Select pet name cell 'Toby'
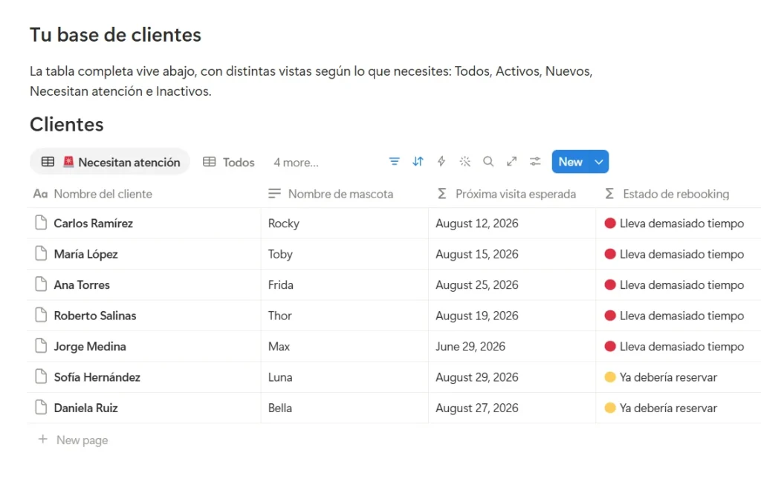 (345, 254)
